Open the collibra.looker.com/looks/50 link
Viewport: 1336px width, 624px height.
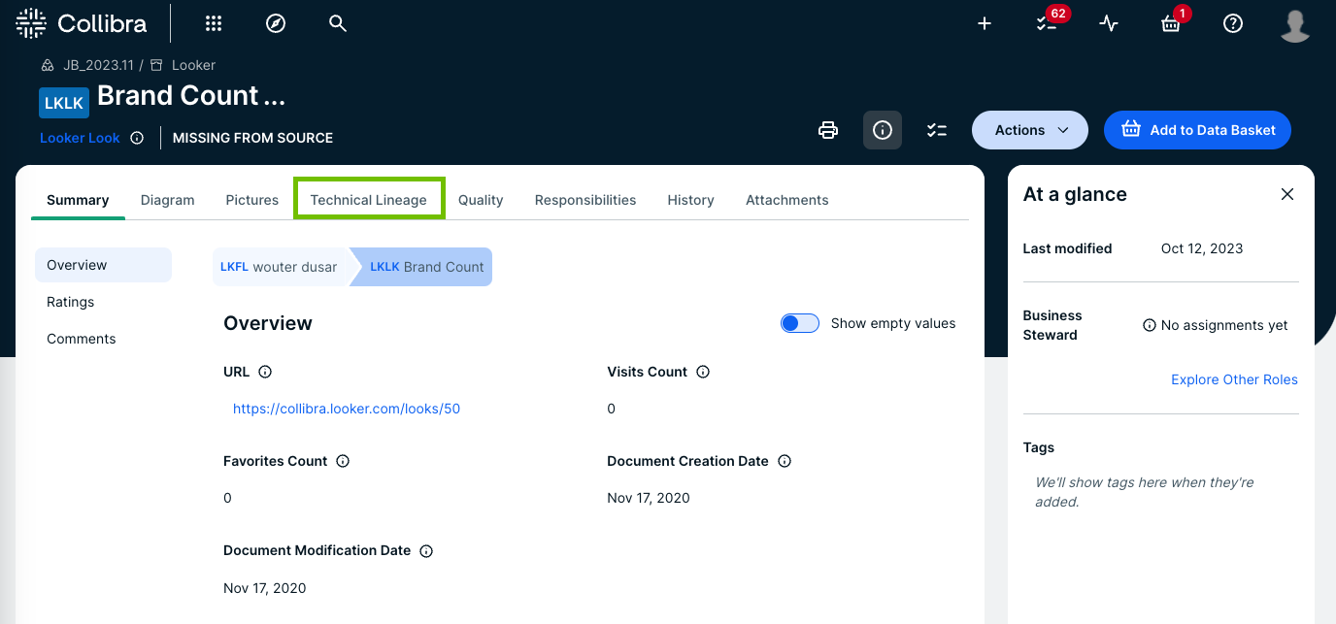[x=347, y=409]
